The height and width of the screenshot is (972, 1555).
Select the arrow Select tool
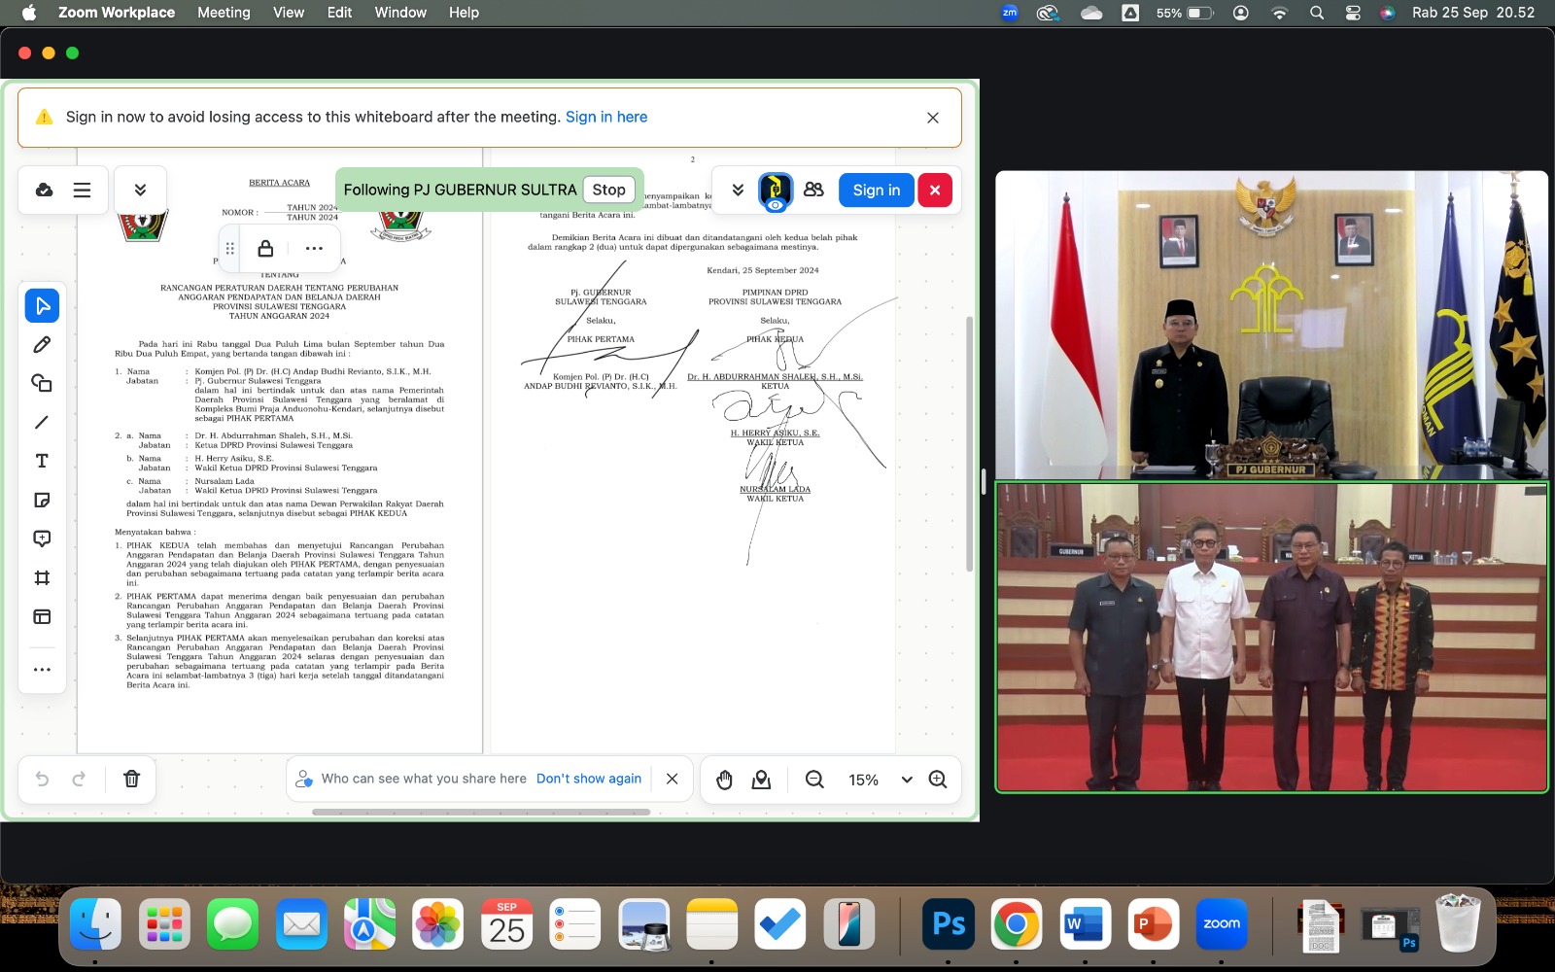tap(42, 306)
